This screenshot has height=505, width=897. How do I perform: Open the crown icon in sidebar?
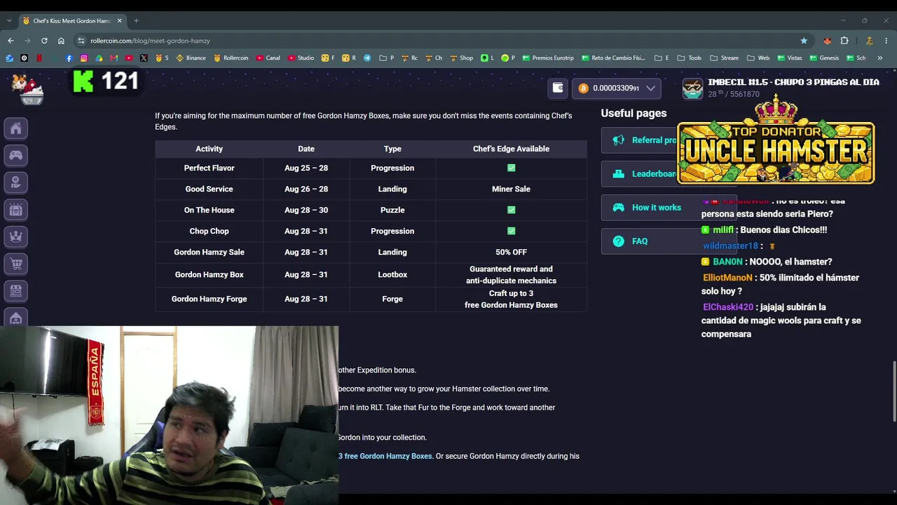pyautogui.click(x=16, y=236)
